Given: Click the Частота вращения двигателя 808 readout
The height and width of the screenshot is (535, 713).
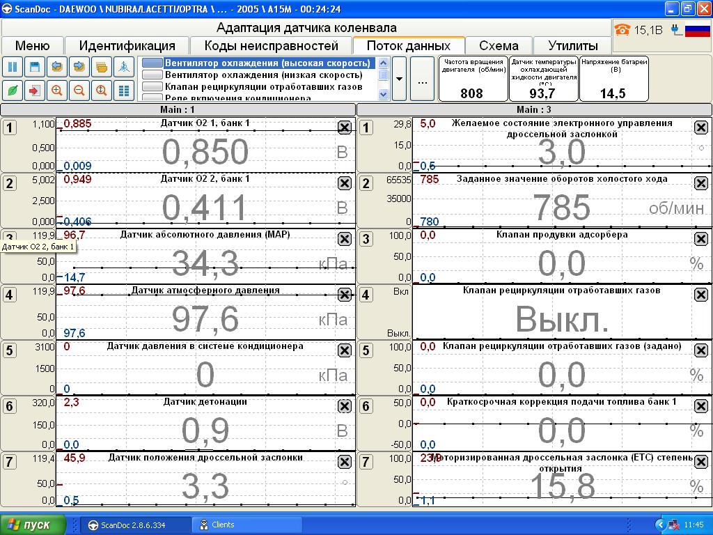Looking at the screenshot, I should click(473, 79).
